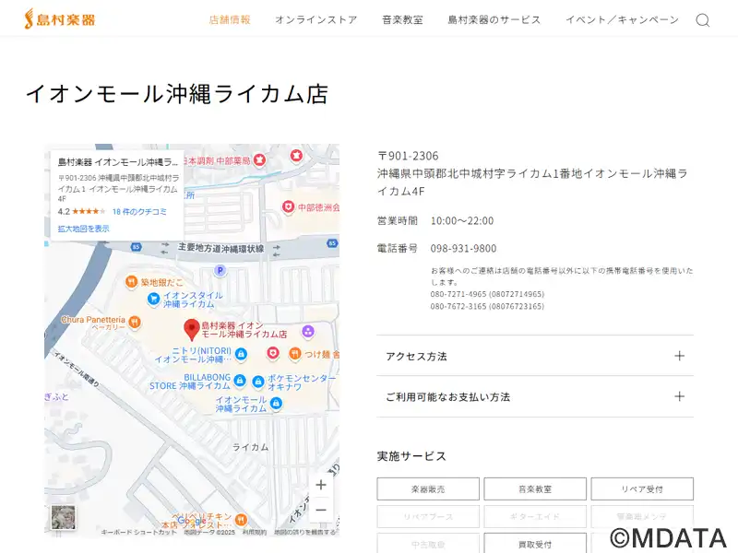Click the イオンモール沖縄ライカム mall marker
The width and height of the screenshot is (738, 553).
[276, 403]
